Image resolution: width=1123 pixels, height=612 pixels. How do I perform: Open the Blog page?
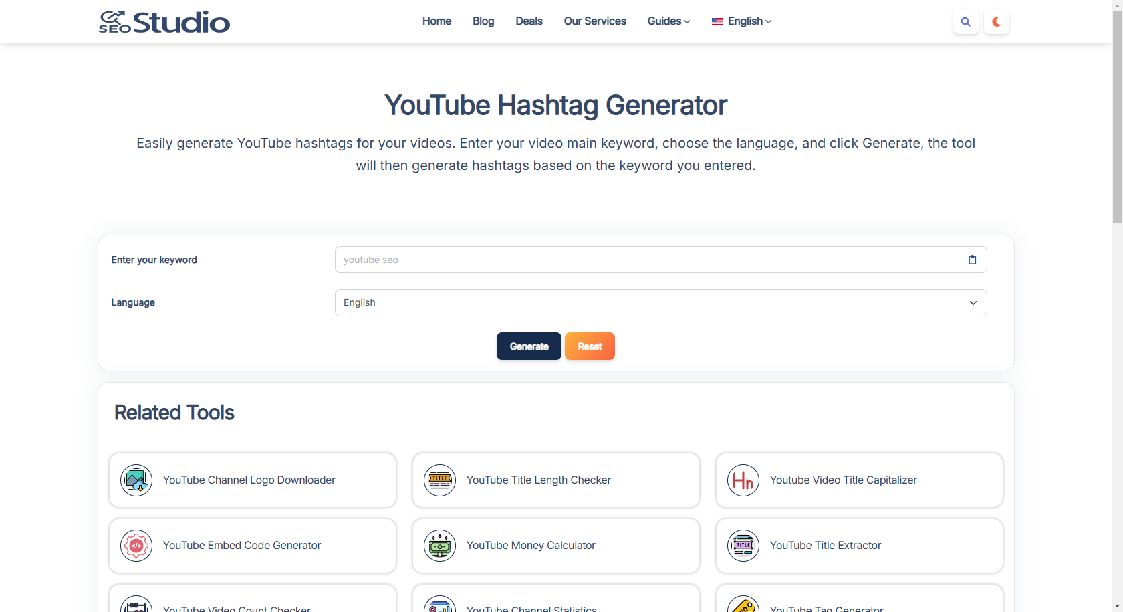point(483,21)
